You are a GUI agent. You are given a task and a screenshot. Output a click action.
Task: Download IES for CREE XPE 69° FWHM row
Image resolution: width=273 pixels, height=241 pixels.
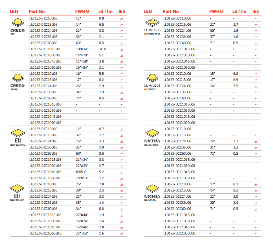coord(122,43)
